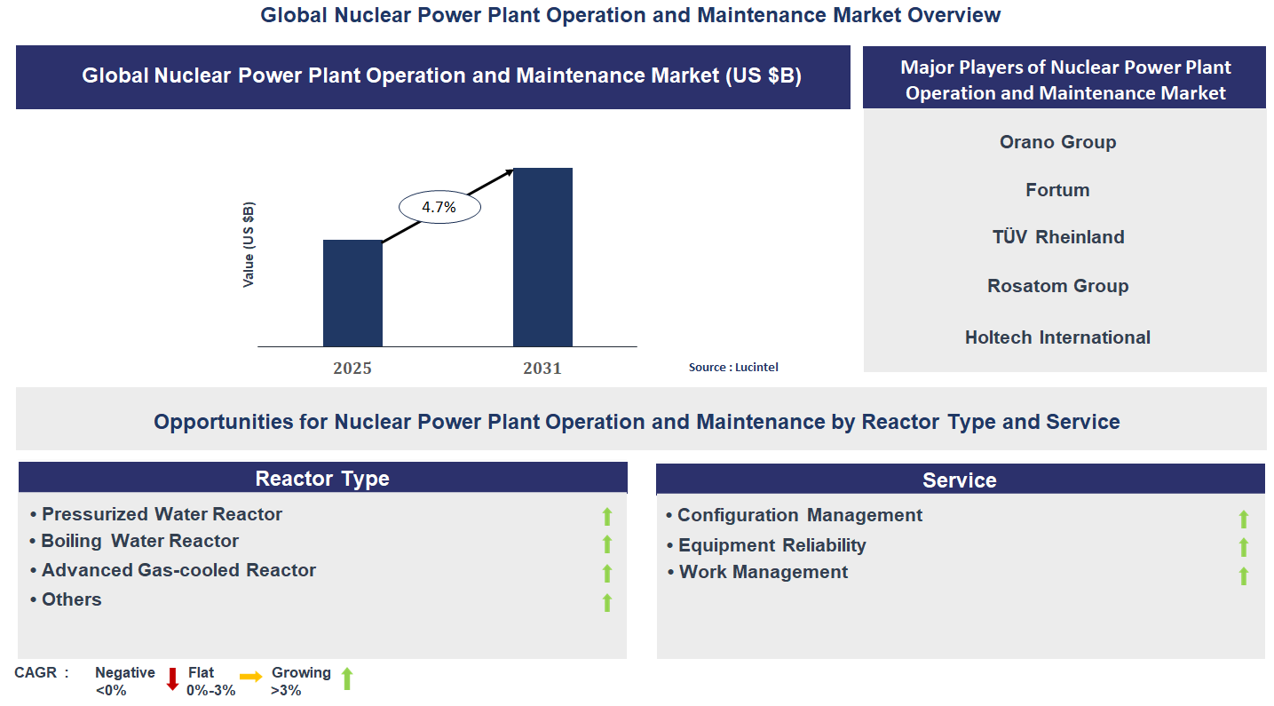
Task: Select the 2025 market value bar
Action: [352, 293]
